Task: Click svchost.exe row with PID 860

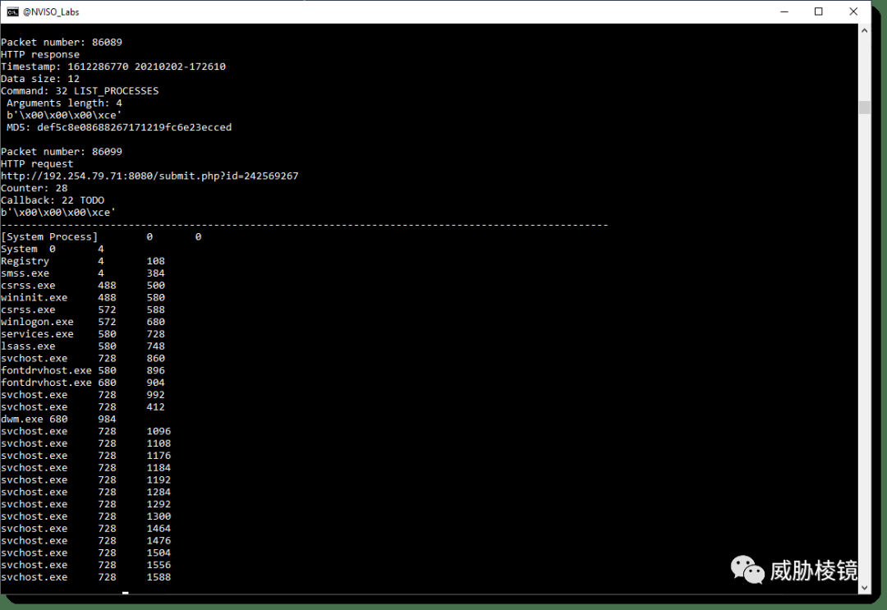Action: click(83, 359)
